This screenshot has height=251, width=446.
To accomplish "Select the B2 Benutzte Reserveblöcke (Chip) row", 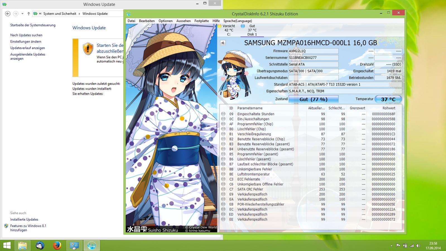I will click(310, 139).
